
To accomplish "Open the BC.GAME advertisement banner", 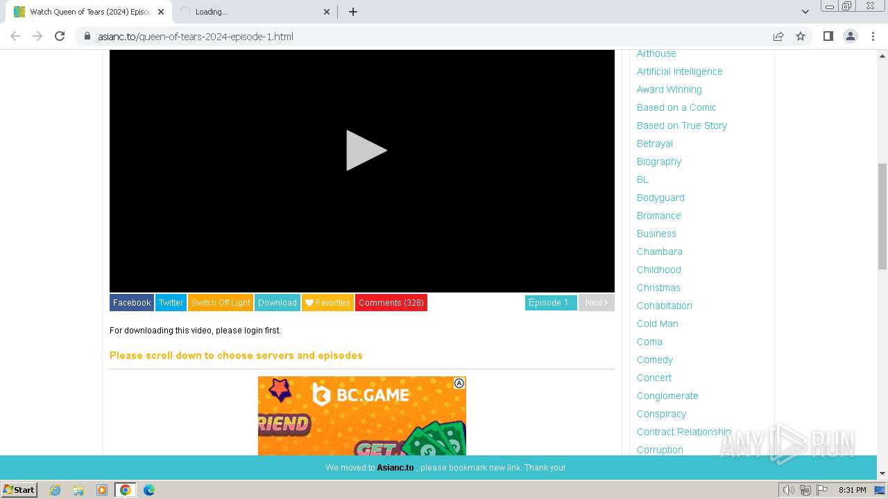I will tap(362, 416).
